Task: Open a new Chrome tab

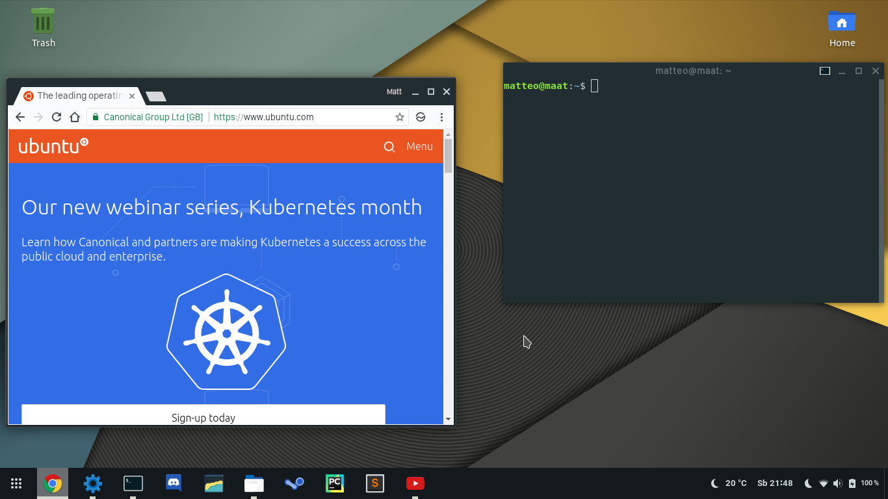Action: [x=156, y=96]
